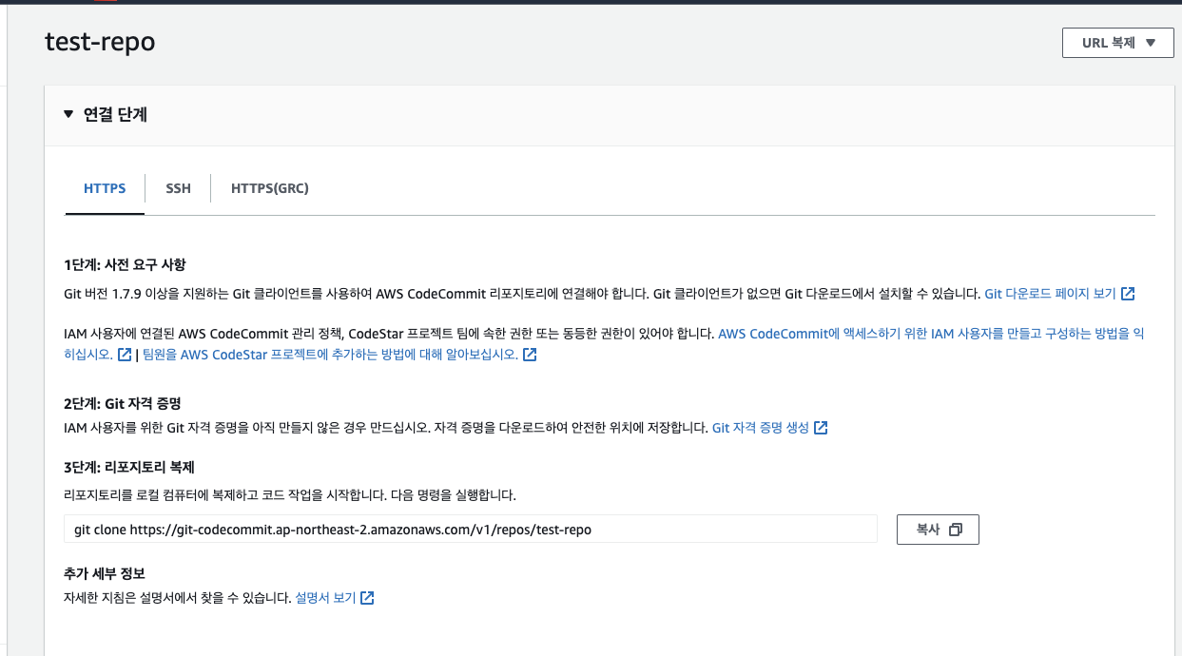The height and width of the screenshot is (656, 1182).
Task: Switch to the SSH tab
Action: (178, 188)
